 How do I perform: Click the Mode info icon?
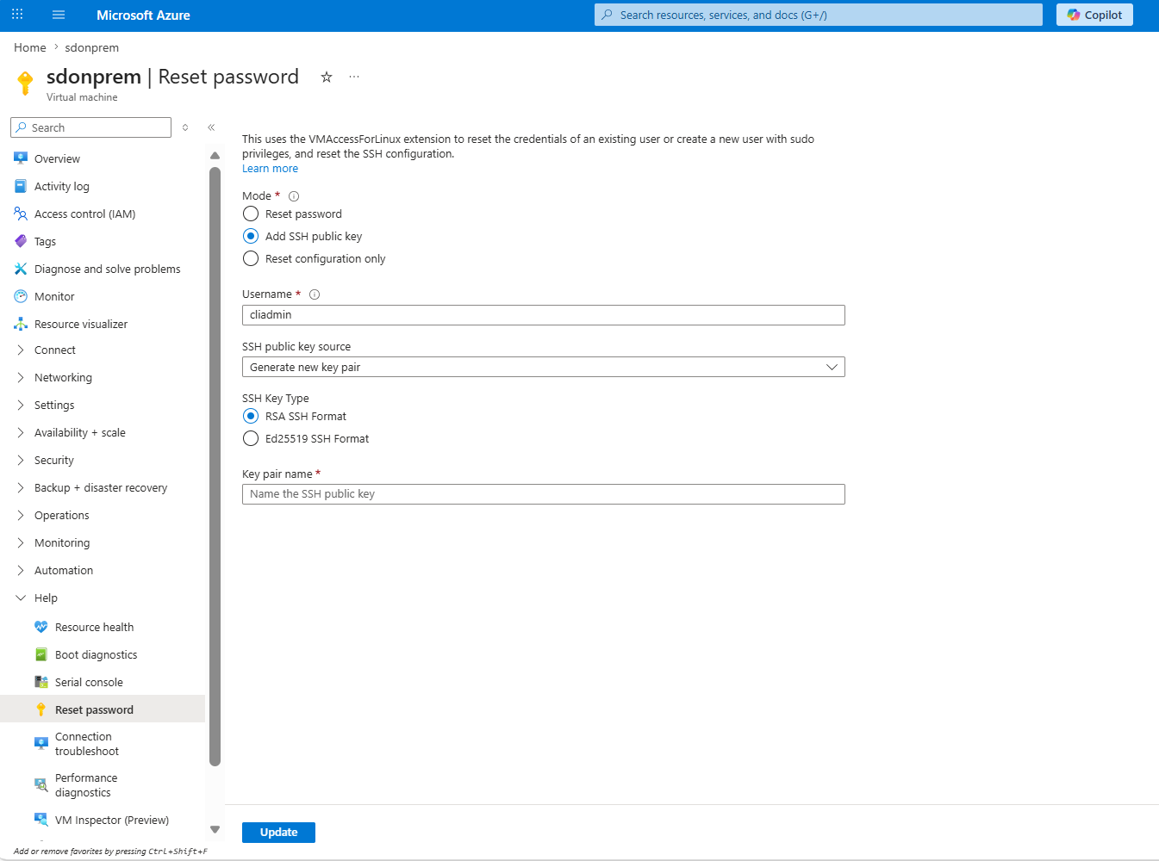[294, 196]
